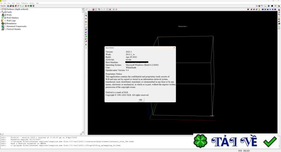Click the Read Me toolbar button
Viewport: 281px width, 152px height.
tap(3, 6)
